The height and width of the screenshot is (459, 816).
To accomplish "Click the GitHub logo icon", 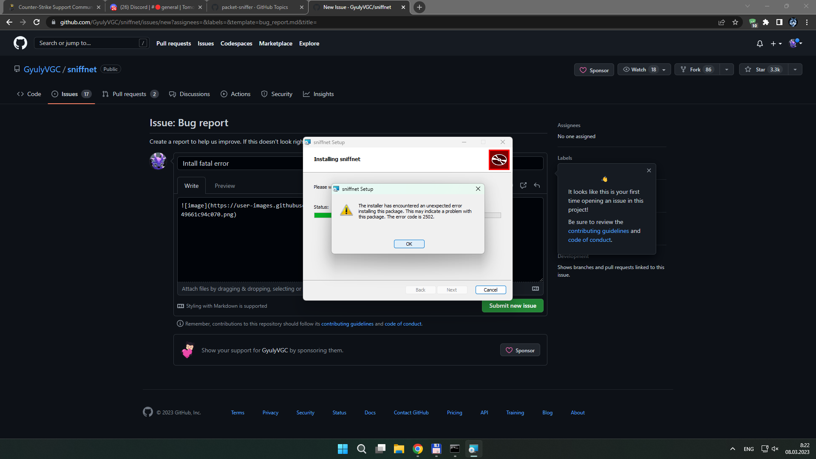I will [x=20, y=43].
